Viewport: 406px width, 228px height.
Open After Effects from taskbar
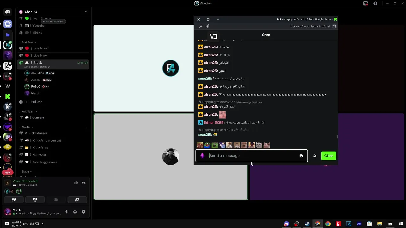359,224
